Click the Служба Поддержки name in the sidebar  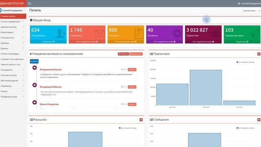(12, 11)
